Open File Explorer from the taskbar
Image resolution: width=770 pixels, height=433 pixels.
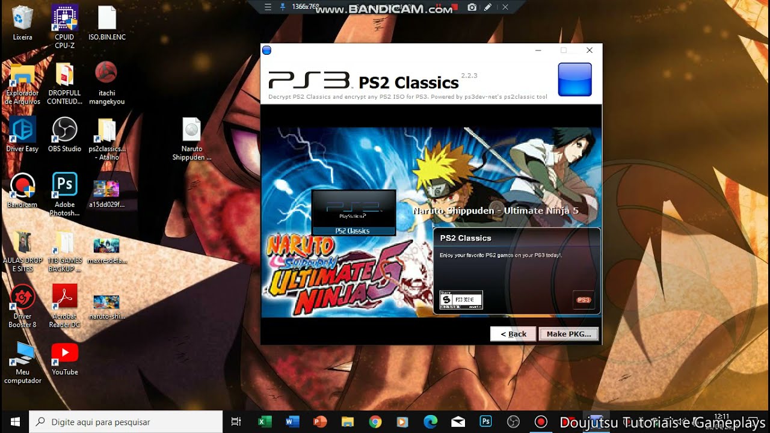pos(348,422)
